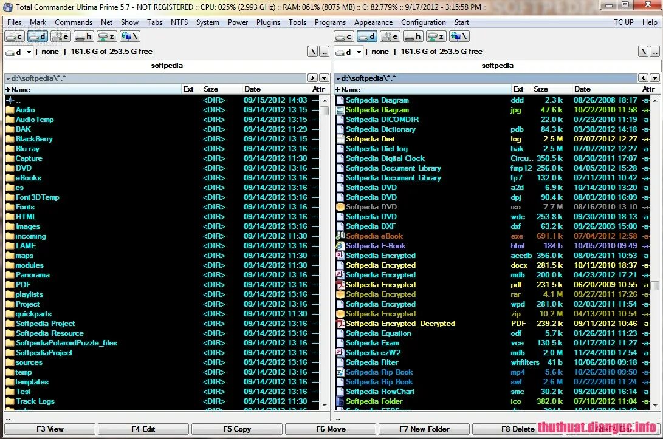This screenshot has width=663, height=439.
Task: Select the parent directory '..' entry
Action: (162, 100)
